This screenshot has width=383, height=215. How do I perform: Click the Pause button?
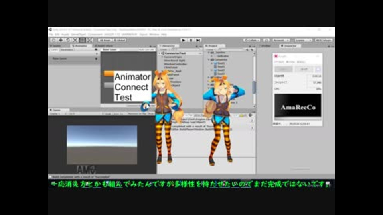(191, 40)
